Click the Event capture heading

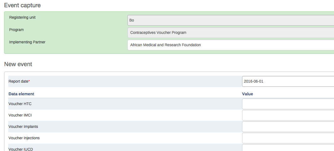coord(22,5)
